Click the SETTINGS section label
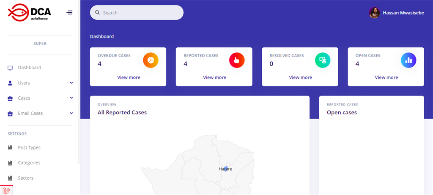Screen dimensions: 433x195 [x=17, y=134]
